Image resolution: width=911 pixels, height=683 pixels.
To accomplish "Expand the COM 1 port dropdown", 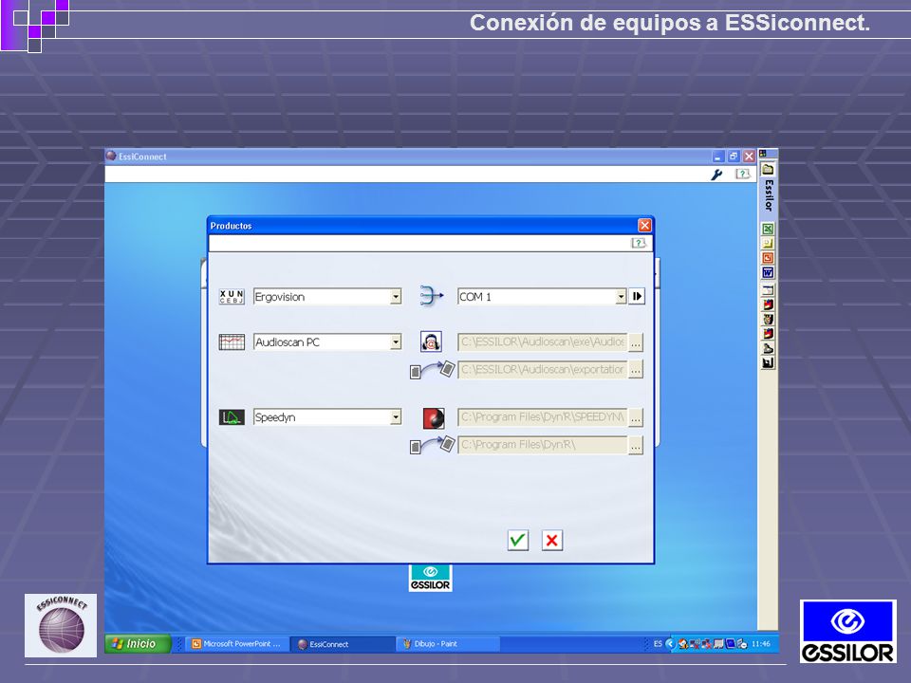I will pos(621,297).
